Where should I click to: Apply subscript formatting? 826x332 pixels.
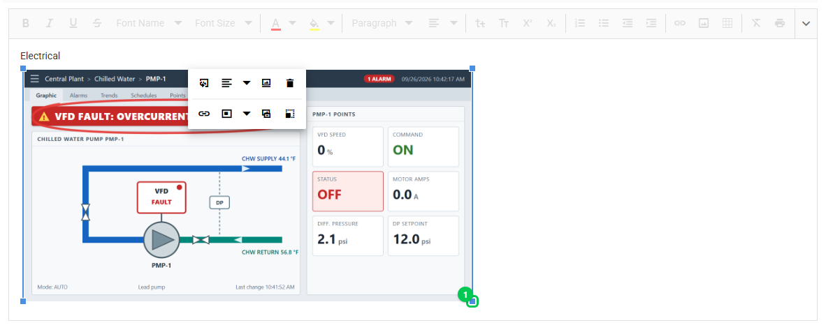(551, 23)
